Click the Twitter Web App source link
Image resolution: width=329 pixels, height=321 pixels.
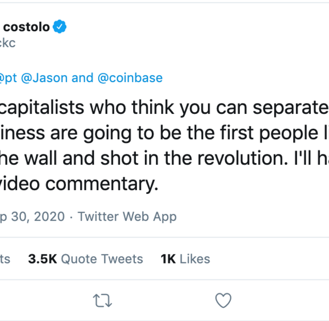point(127,216)
